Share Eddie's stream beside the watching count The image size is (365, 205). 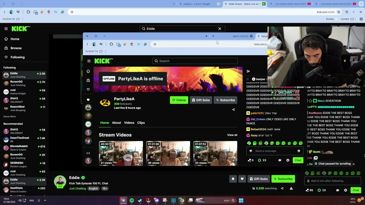tap(282, 188)
